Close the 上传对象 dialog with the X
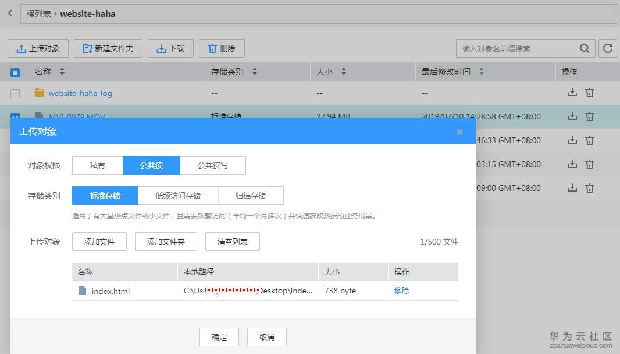620x354 pixels. pyautogui.click(x=459, y=132)
